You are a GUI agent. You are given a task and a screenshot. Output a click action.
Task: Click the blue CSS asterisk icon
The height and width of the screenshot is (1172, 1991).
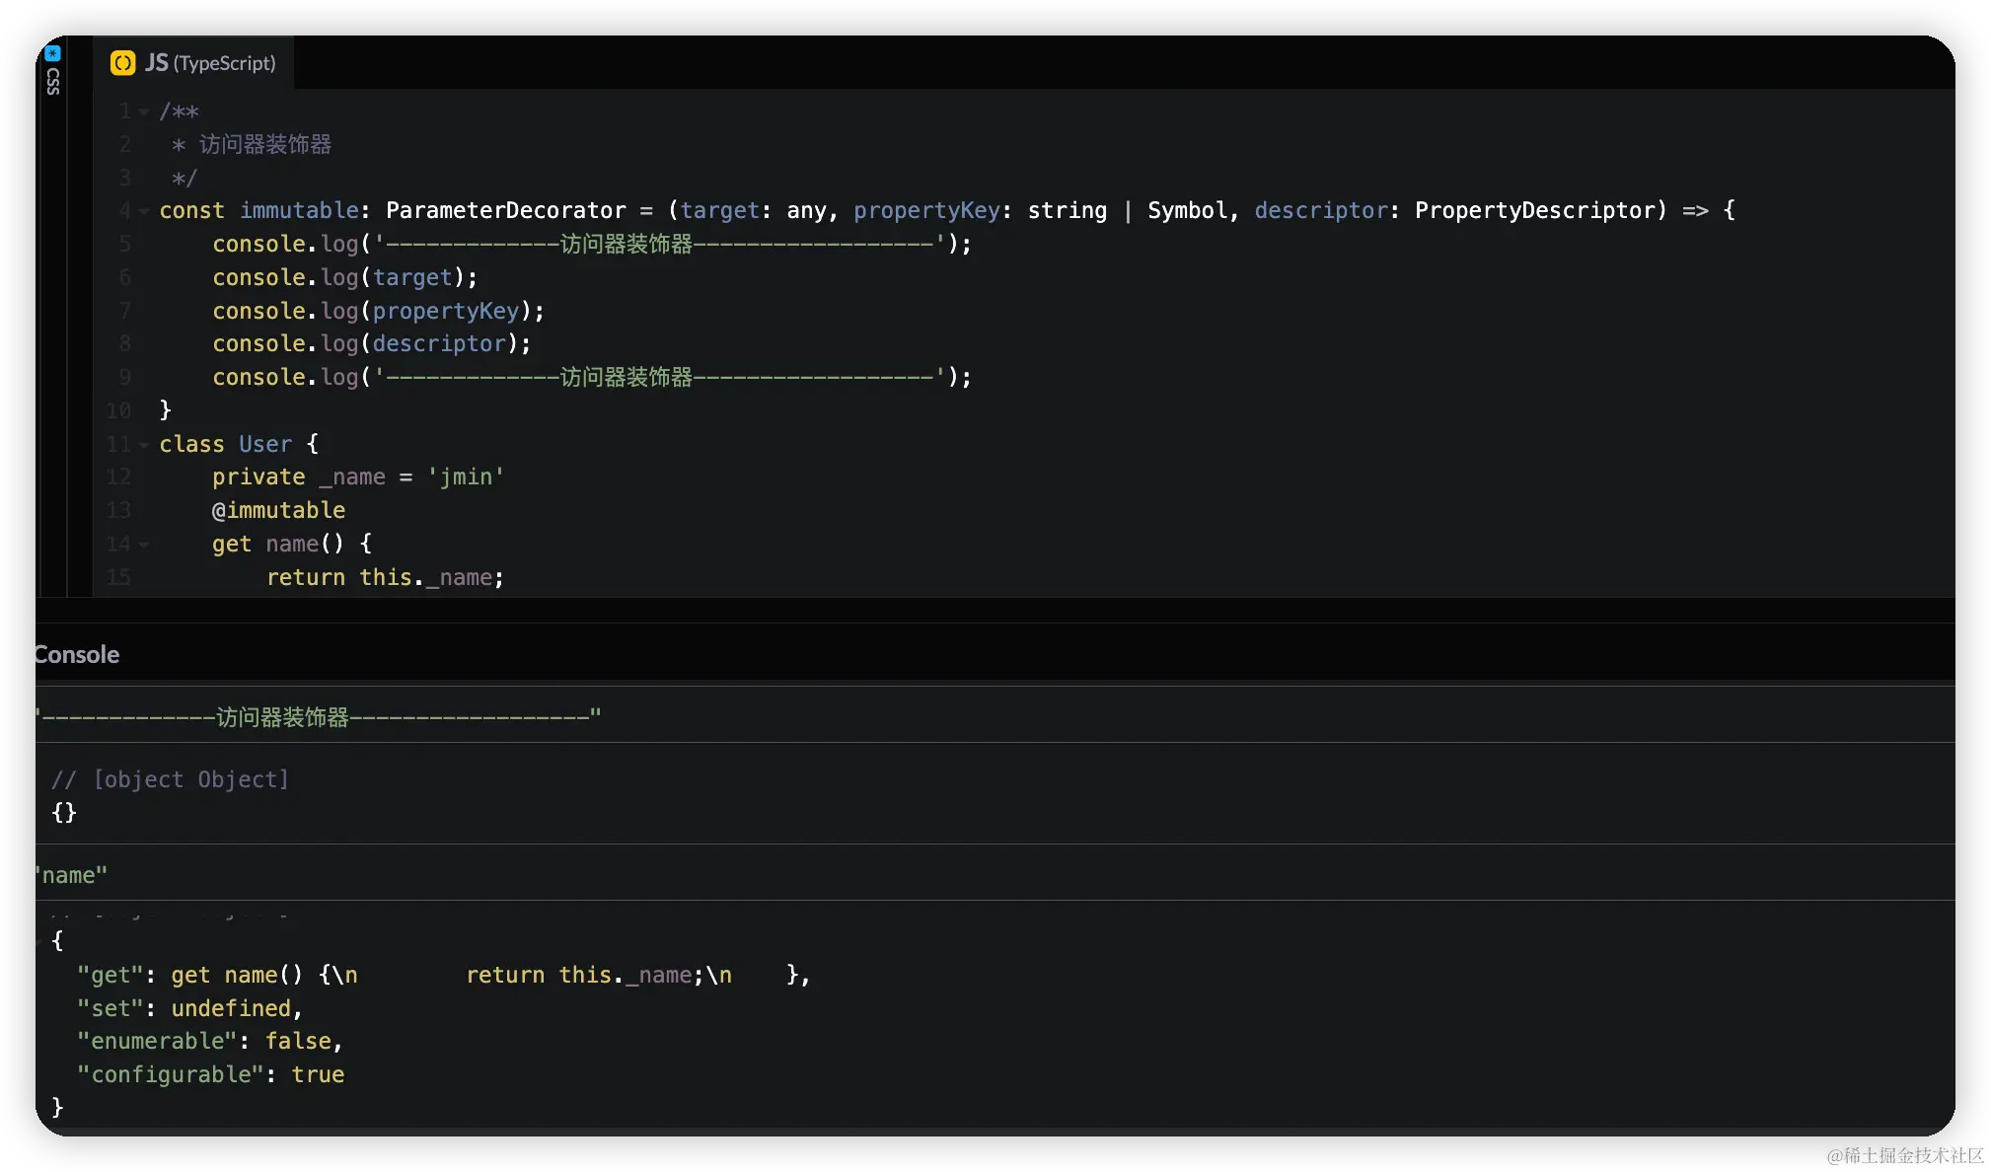click(x=53, y=53)
